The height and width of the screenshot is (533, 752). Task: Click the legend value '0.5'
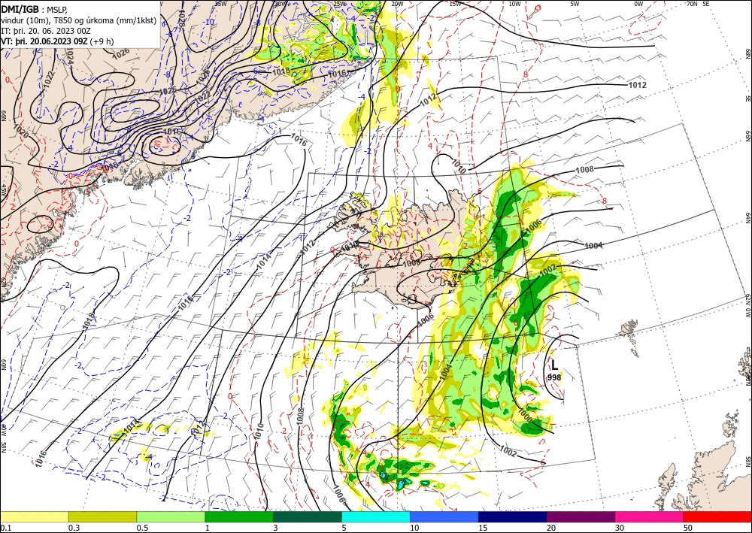142,528
